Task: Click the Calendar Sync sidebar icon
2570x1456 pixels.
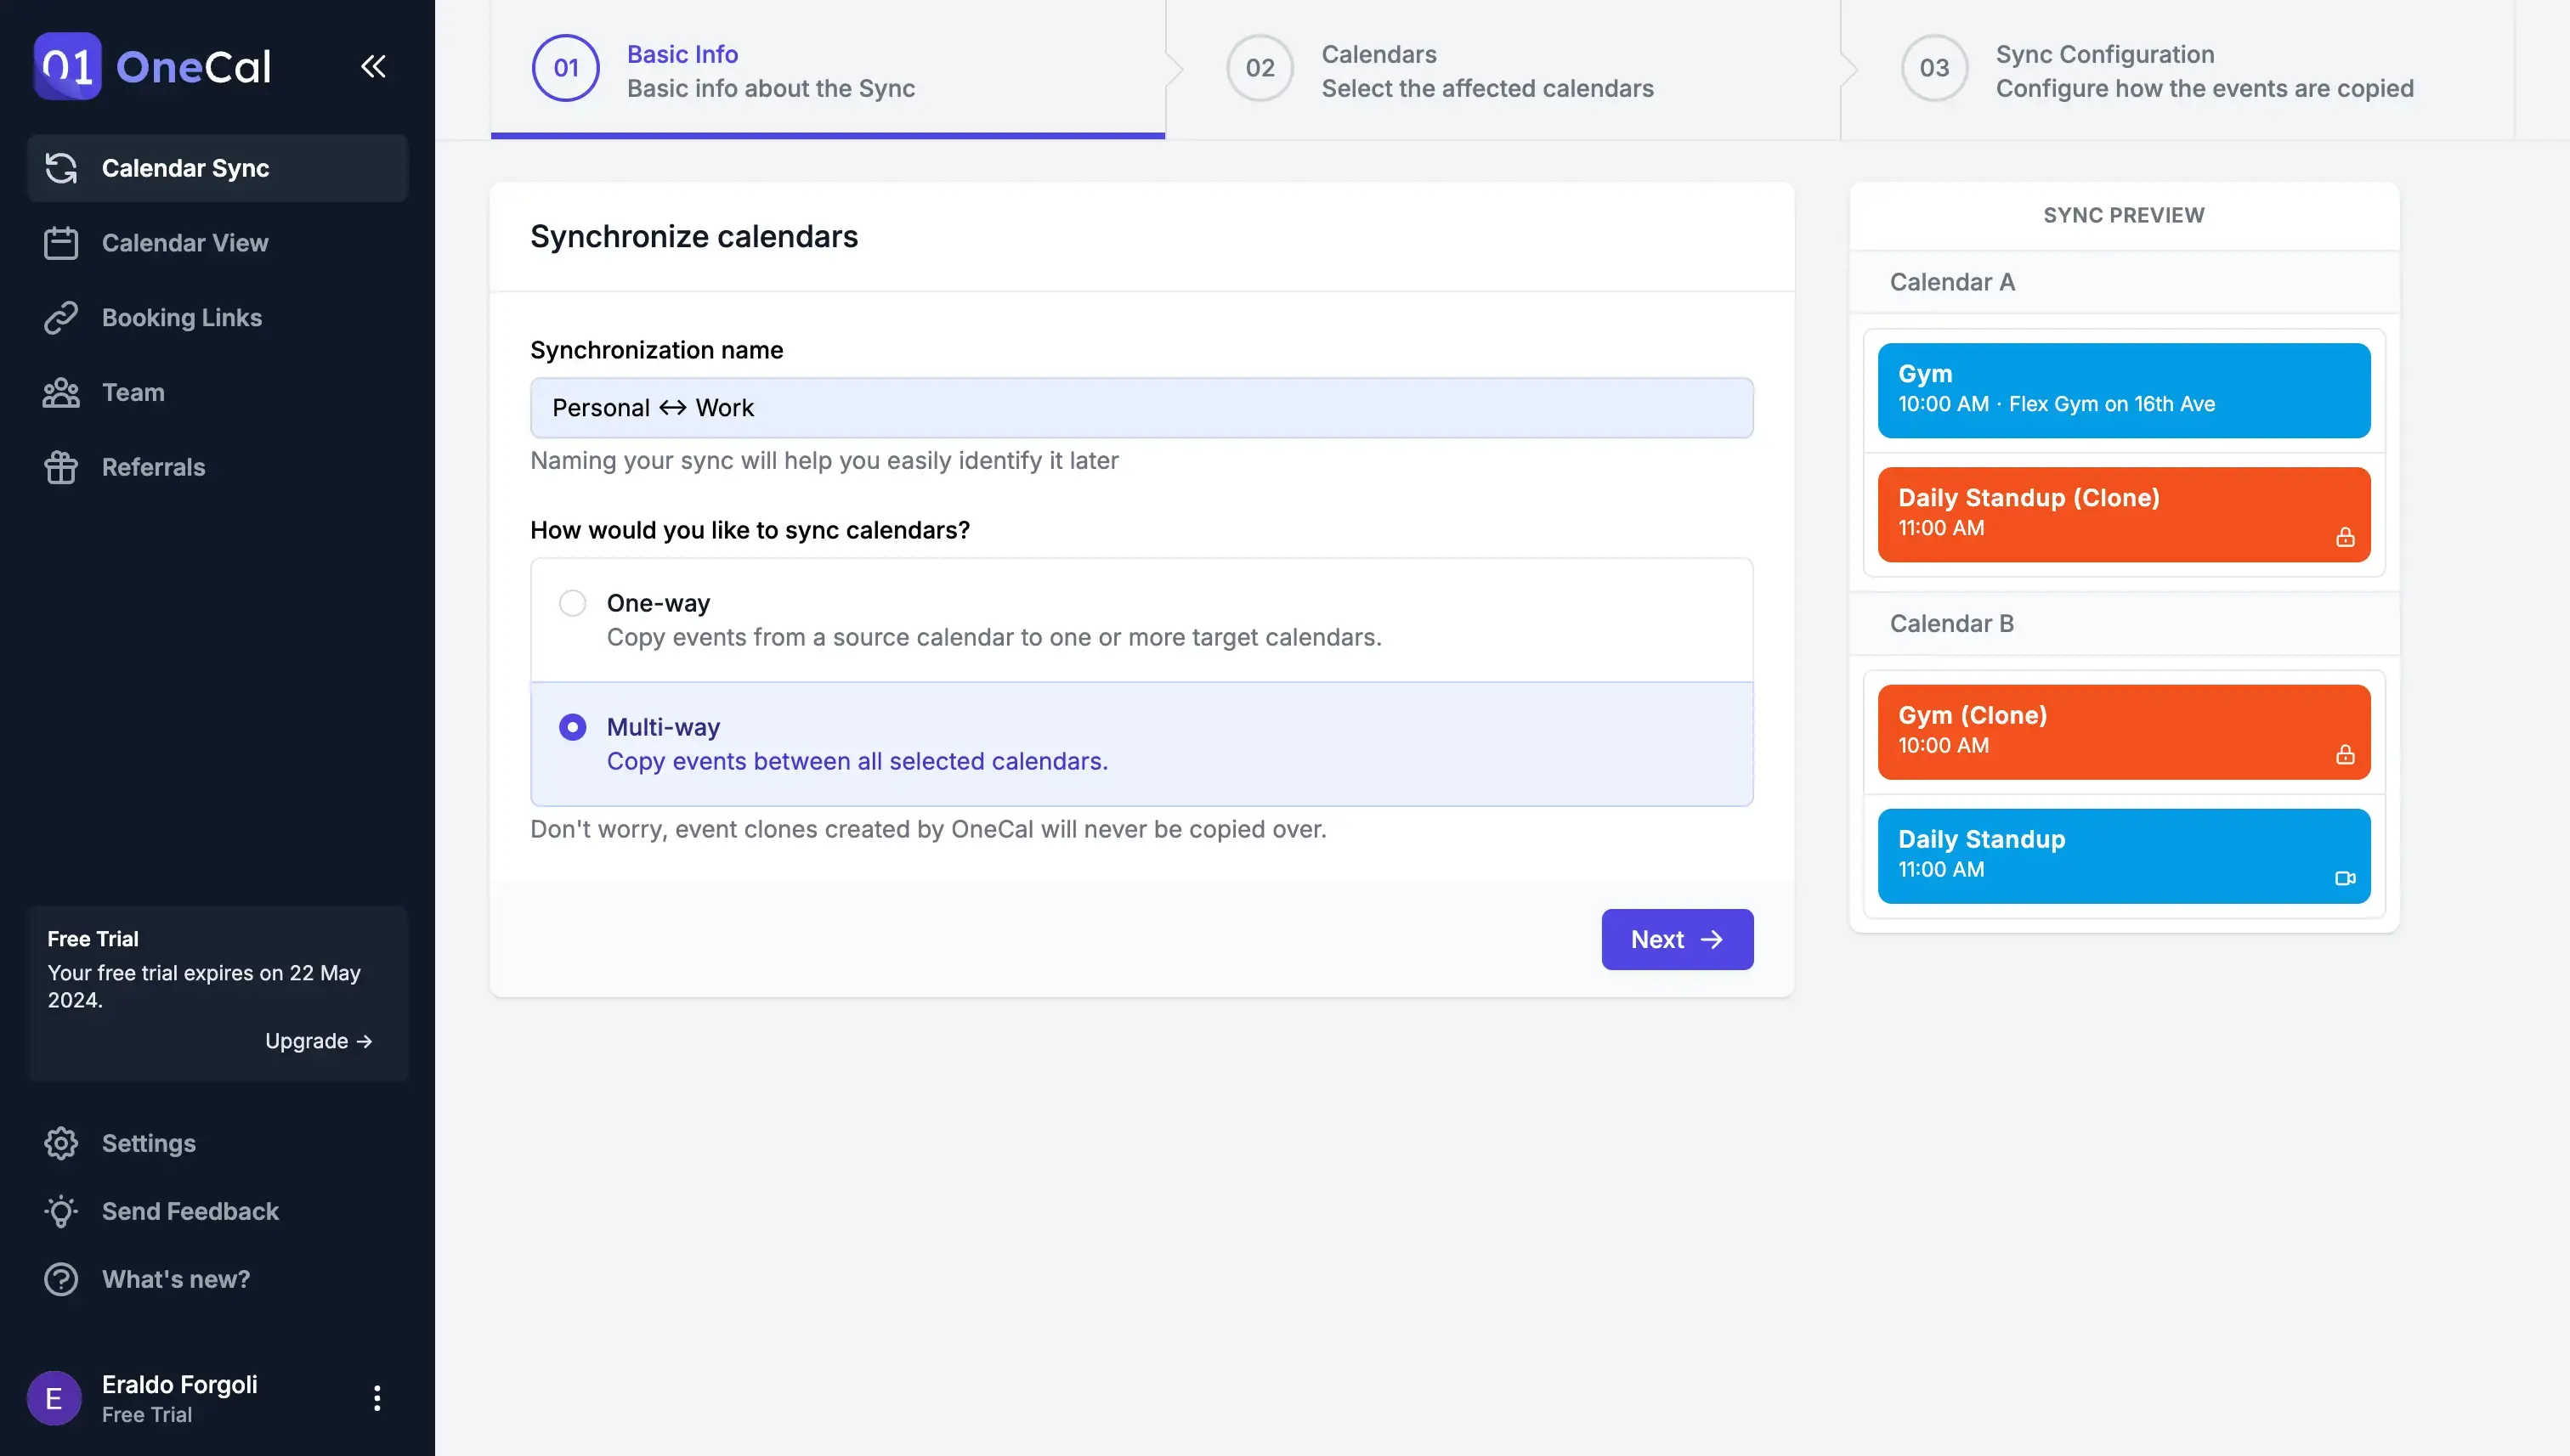Action: point(62,167)
